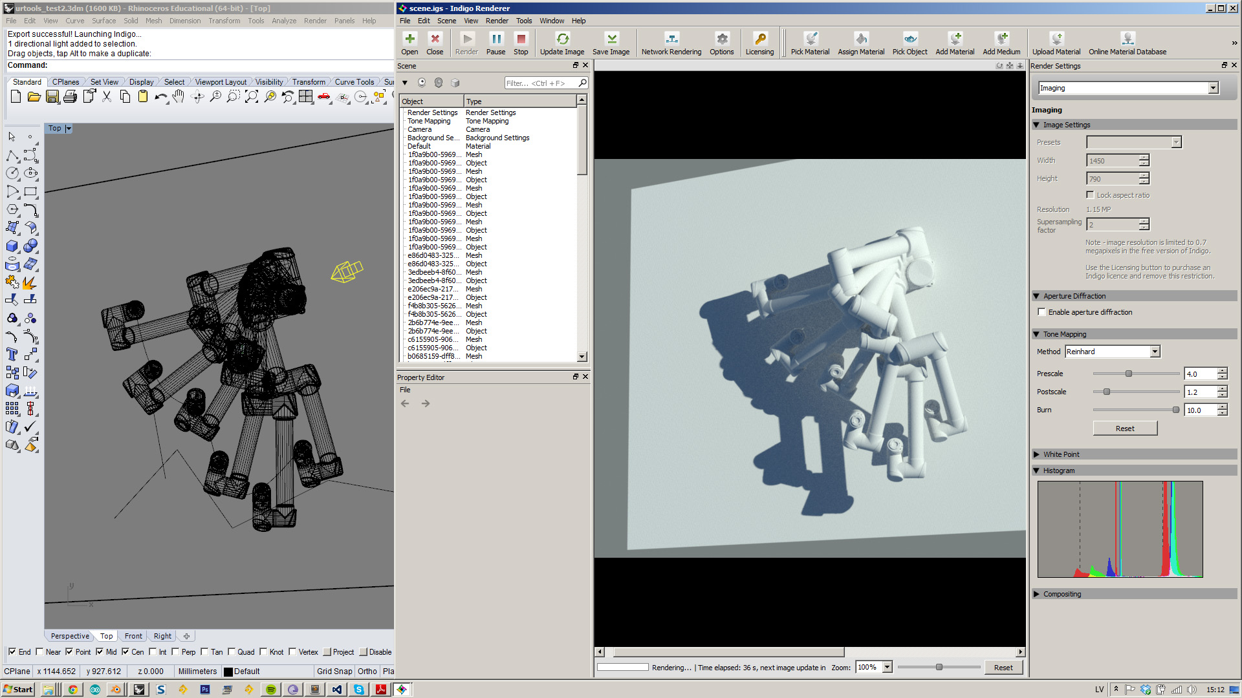Open the Indigo Render menu

(x=496, y=21)
